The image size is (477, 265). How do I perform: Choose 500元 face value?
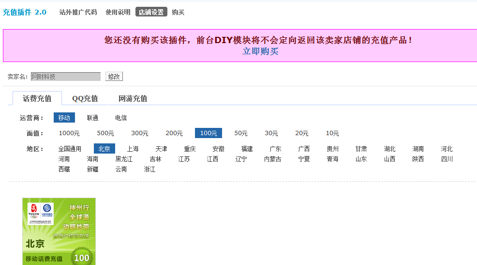click(105, 133)
